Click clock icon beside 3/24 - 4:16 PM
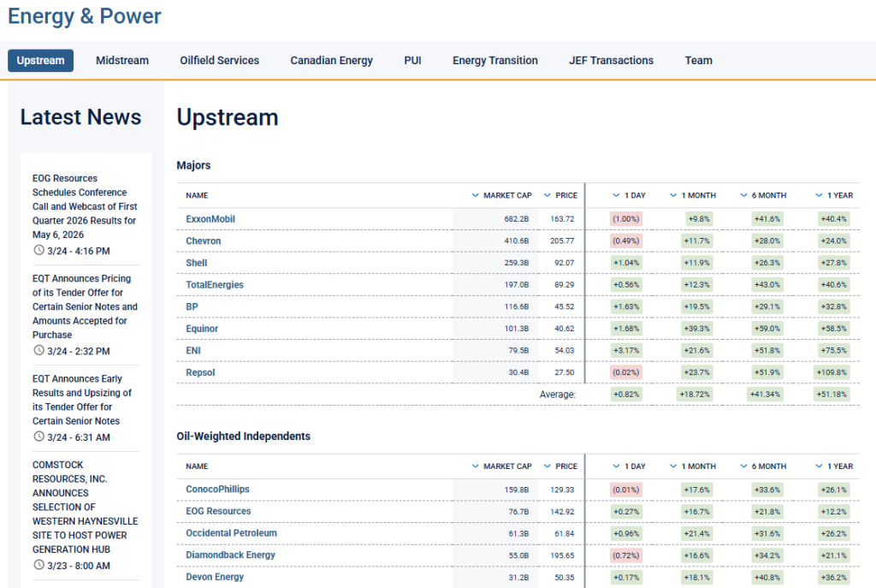The height and width of the screenshot is (588, 876). click(x=38, y=251)
